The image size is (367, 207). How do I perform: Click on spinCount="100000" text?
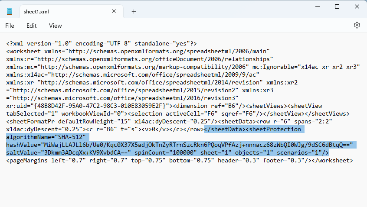tap(165, 152)
